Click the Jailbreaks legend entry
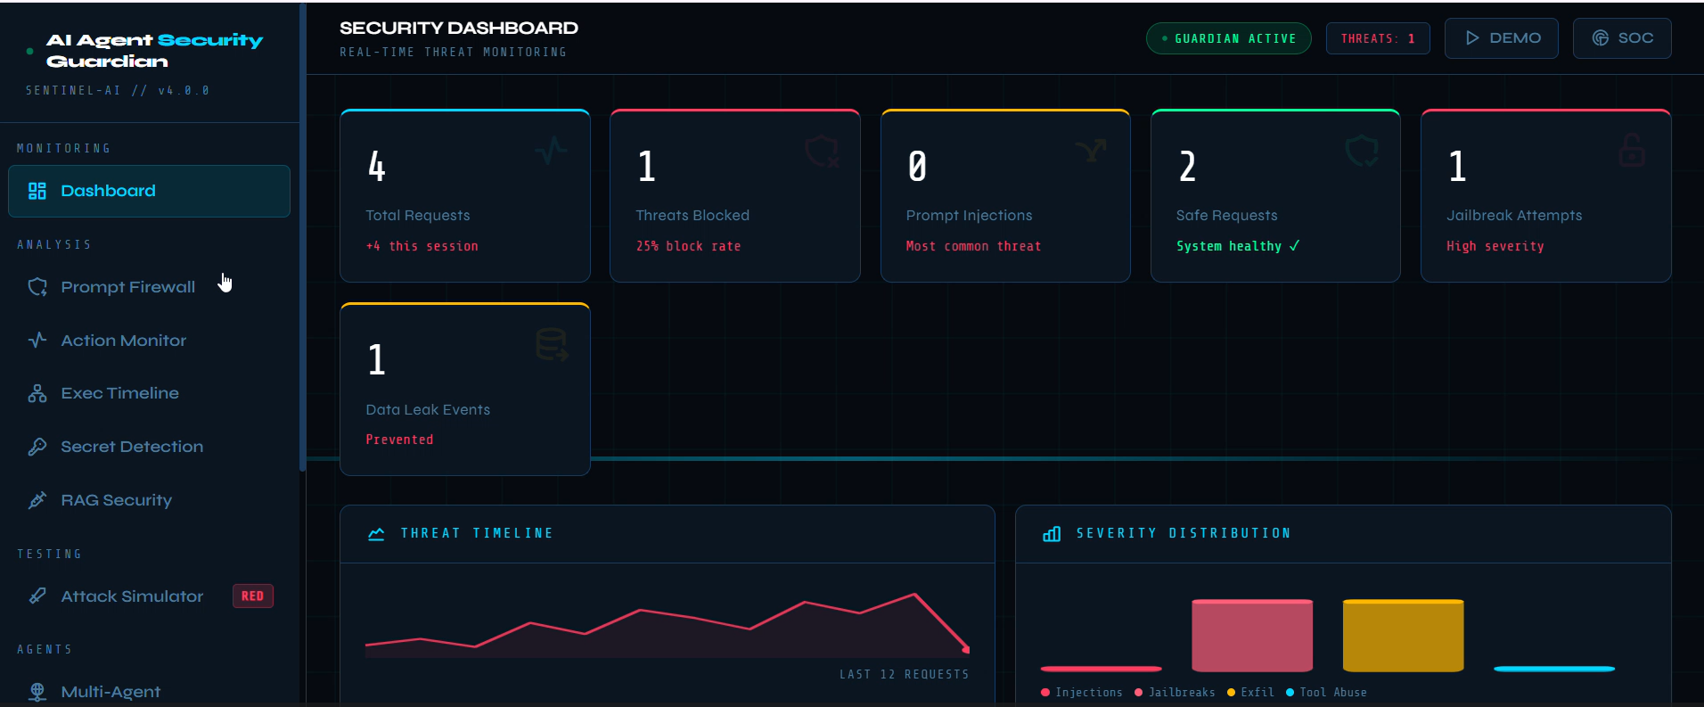The image size is (1704, 707). (x=1175, y=693)
